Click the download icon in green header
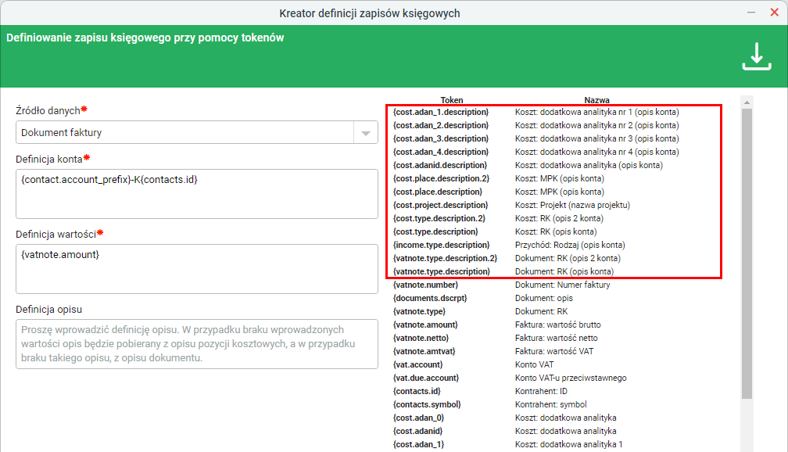The height and width of the screenshot is (452, 788). pos(757,56)
